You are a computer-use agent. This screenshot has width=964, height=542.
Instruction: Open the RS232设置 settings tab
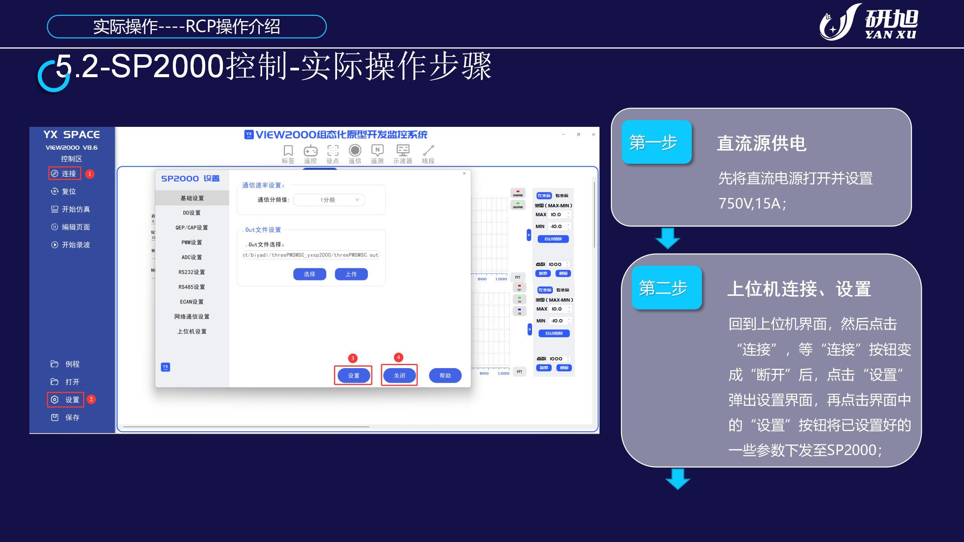192,272
